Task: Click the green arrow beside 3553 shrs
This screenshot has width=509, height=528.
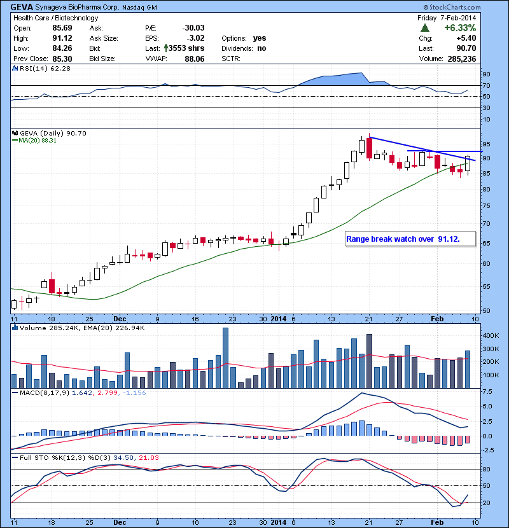Action: [165, 48]
